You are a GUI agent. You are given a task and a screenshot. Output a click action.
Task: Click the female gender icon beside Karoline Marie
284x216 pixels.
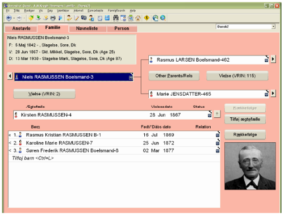(20, 143)
